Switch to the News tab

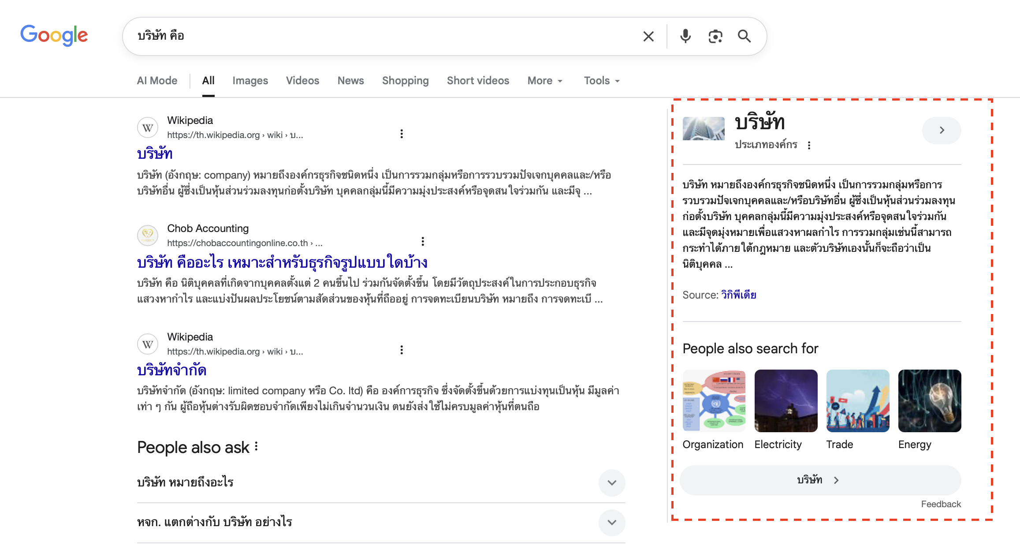(350, 81)
